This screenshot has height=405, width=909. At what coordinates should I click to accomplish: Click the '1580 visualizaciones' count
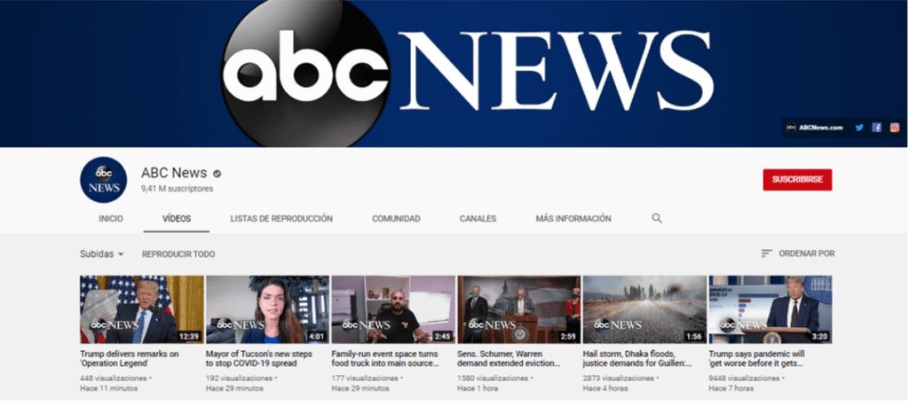point(494,378)
